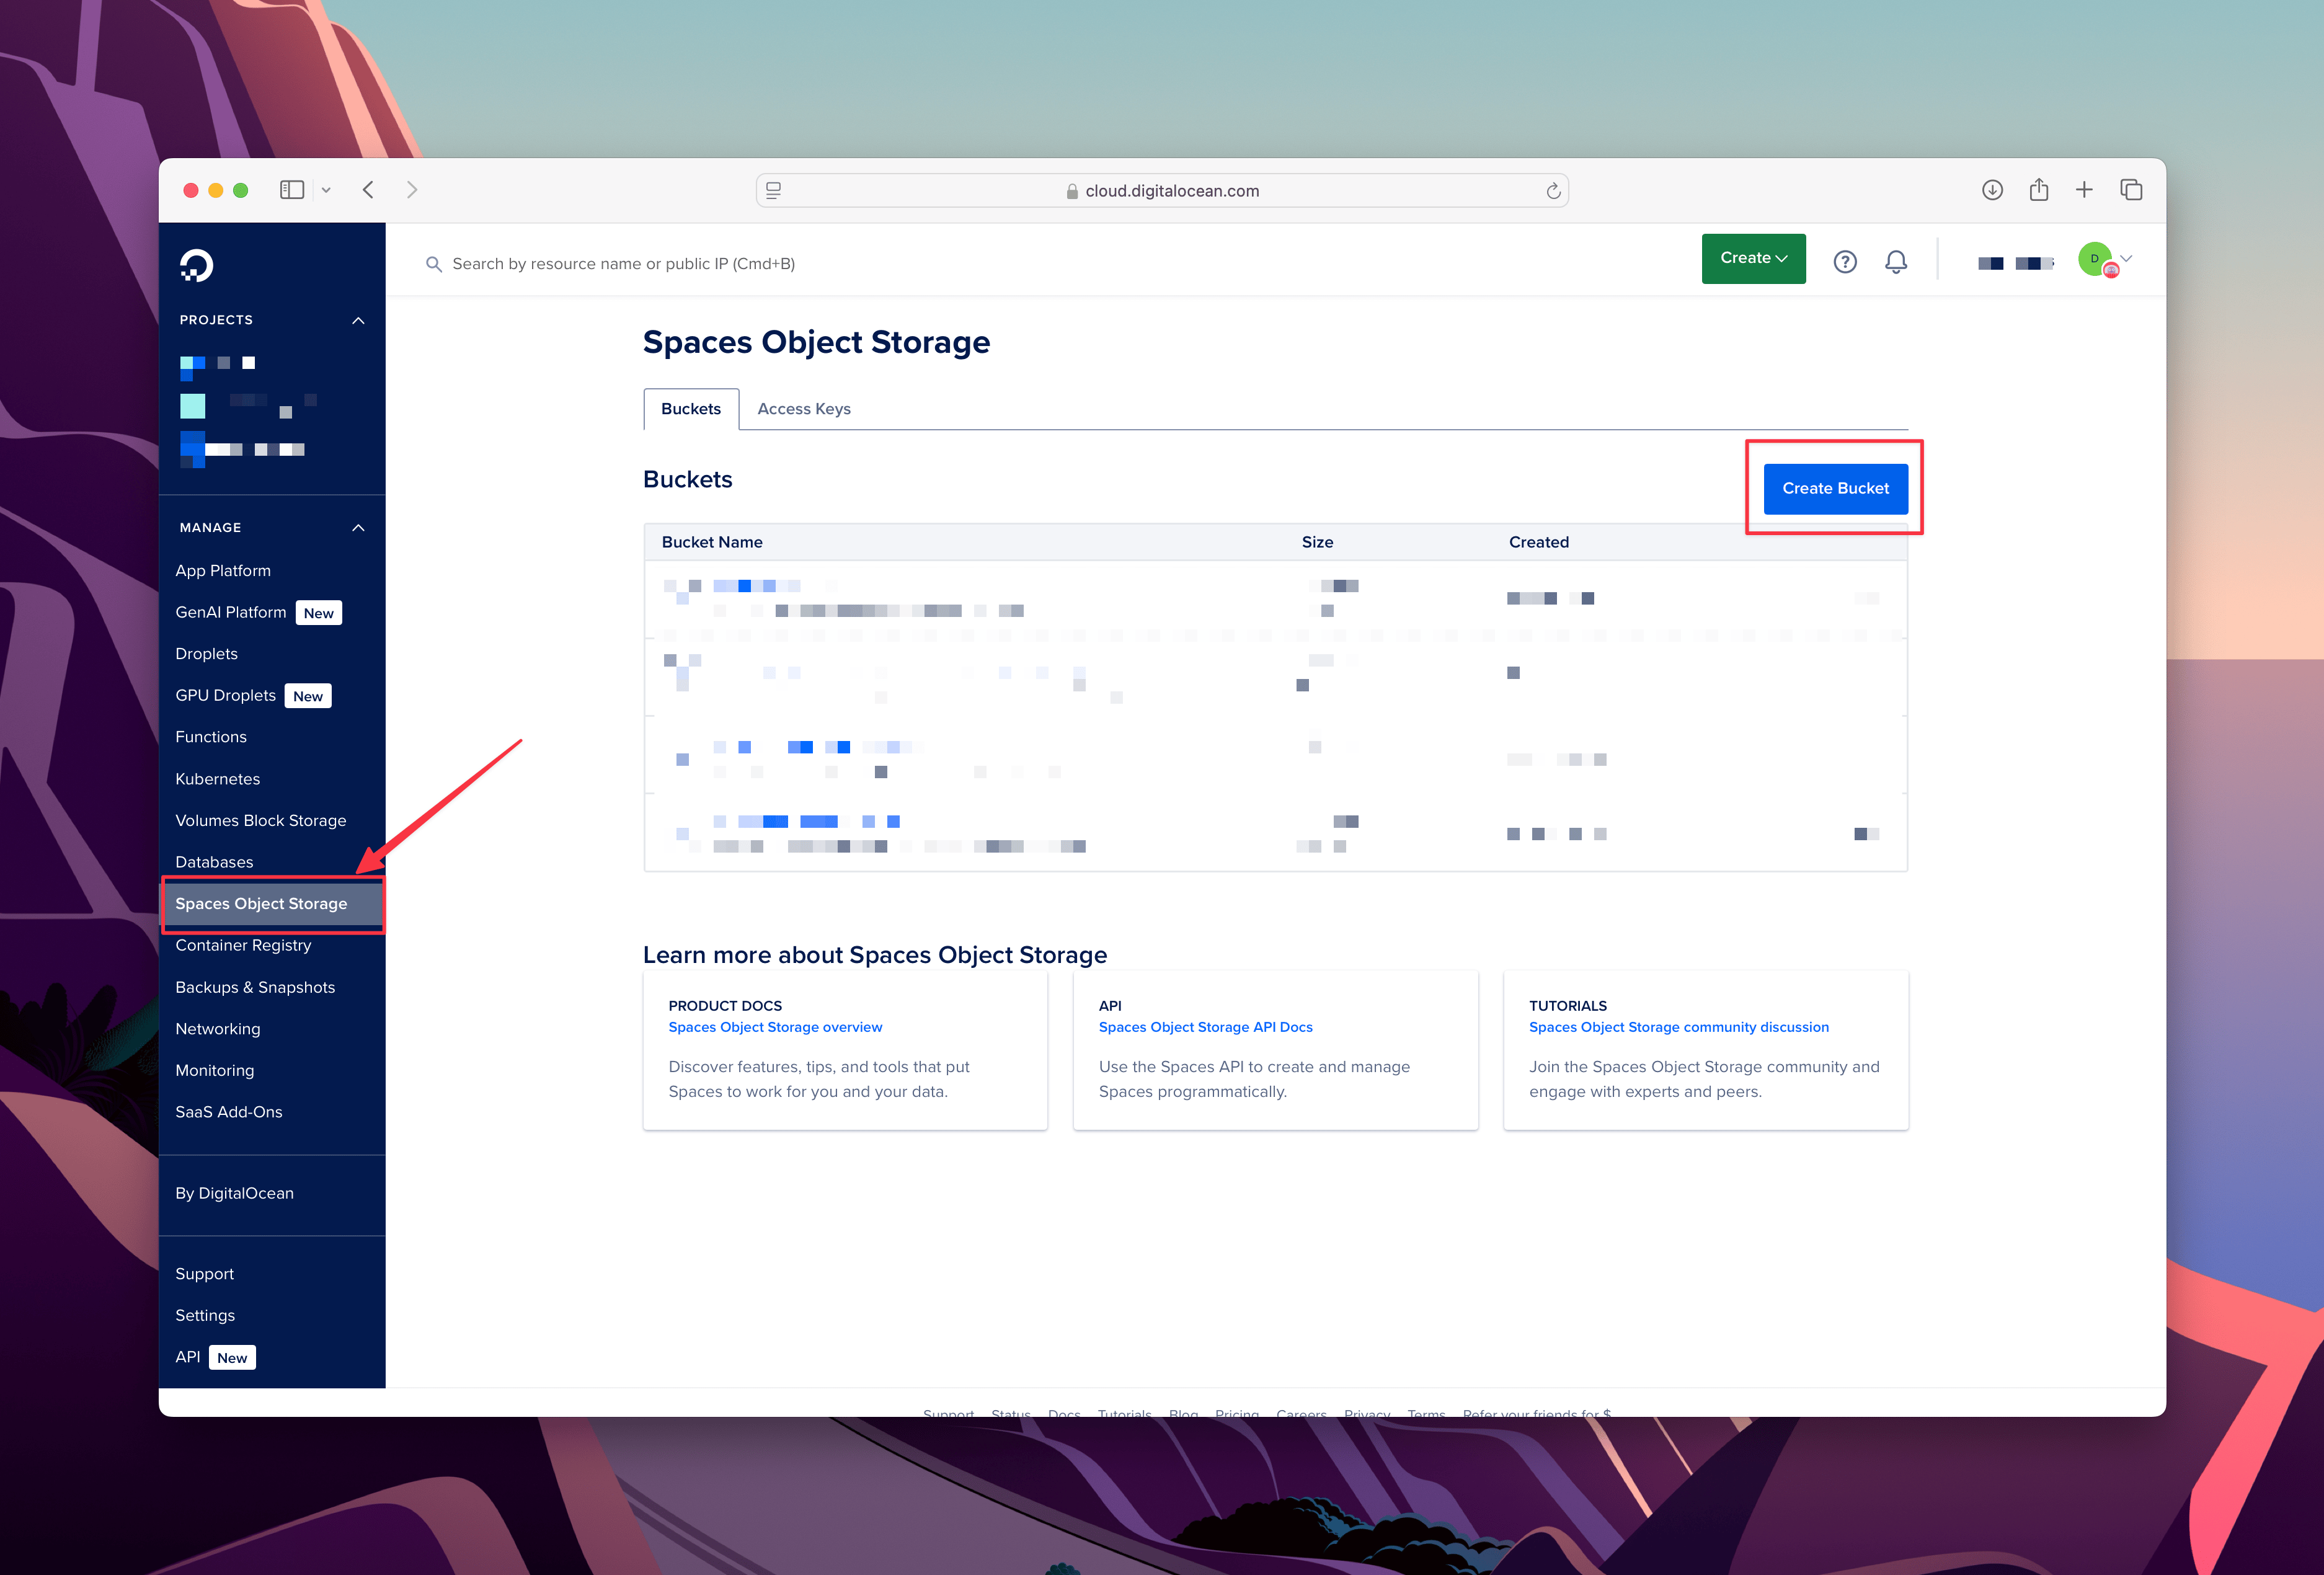Click By DigitalOcean in the sidebar
2324x1575 pixels.
coord(235,1194)
